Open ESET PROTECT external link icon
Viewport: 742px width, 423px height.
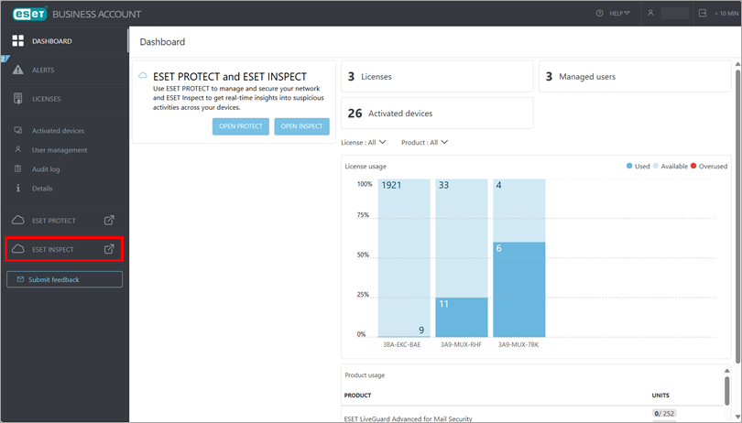pos(109,221)
